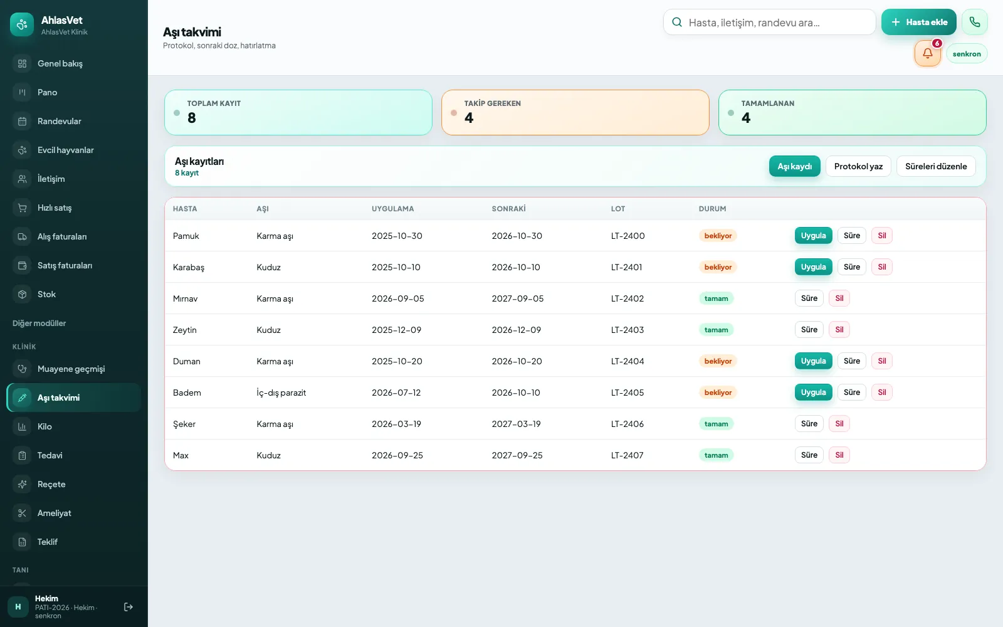1003x627 pixels.
Task: Click the logout icon beside Hekim
Action: [129, 607]
